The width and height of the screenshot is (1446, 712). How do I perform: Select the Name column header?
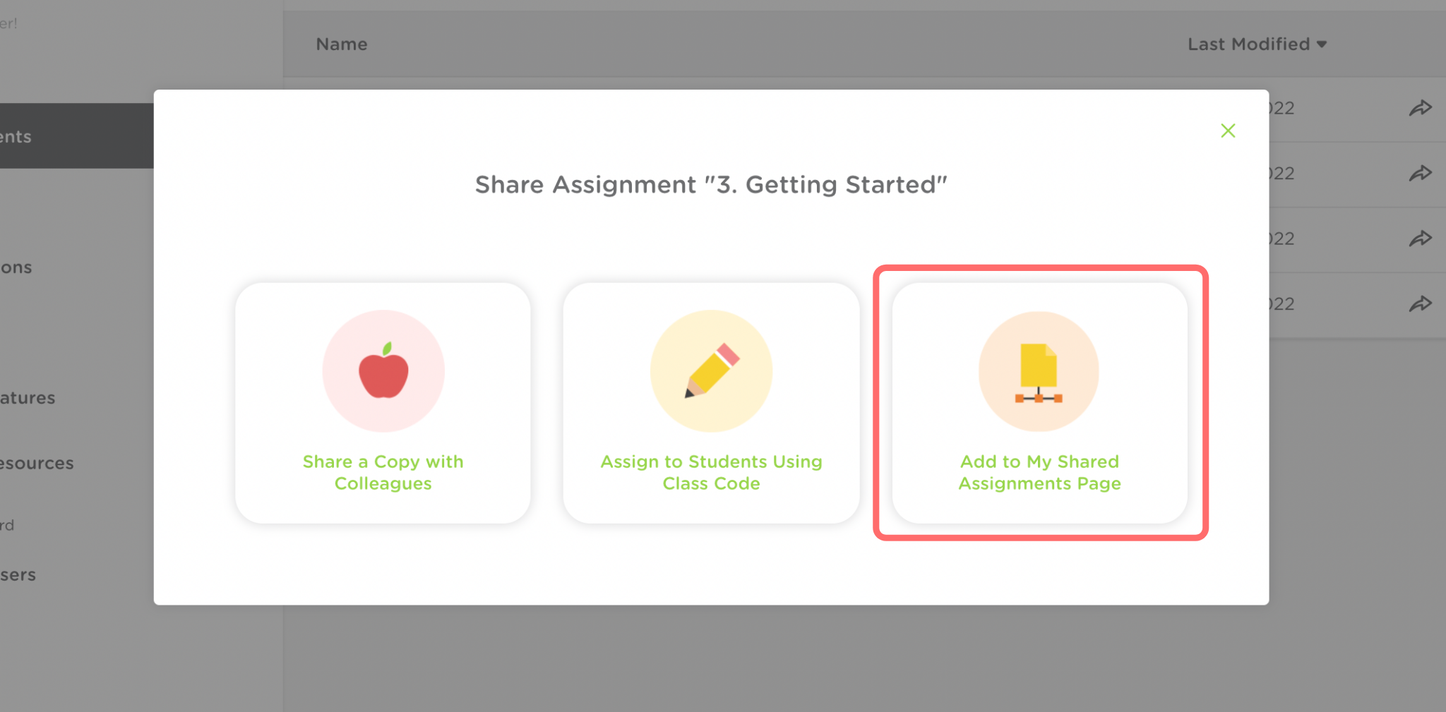[x=342, y=44]
